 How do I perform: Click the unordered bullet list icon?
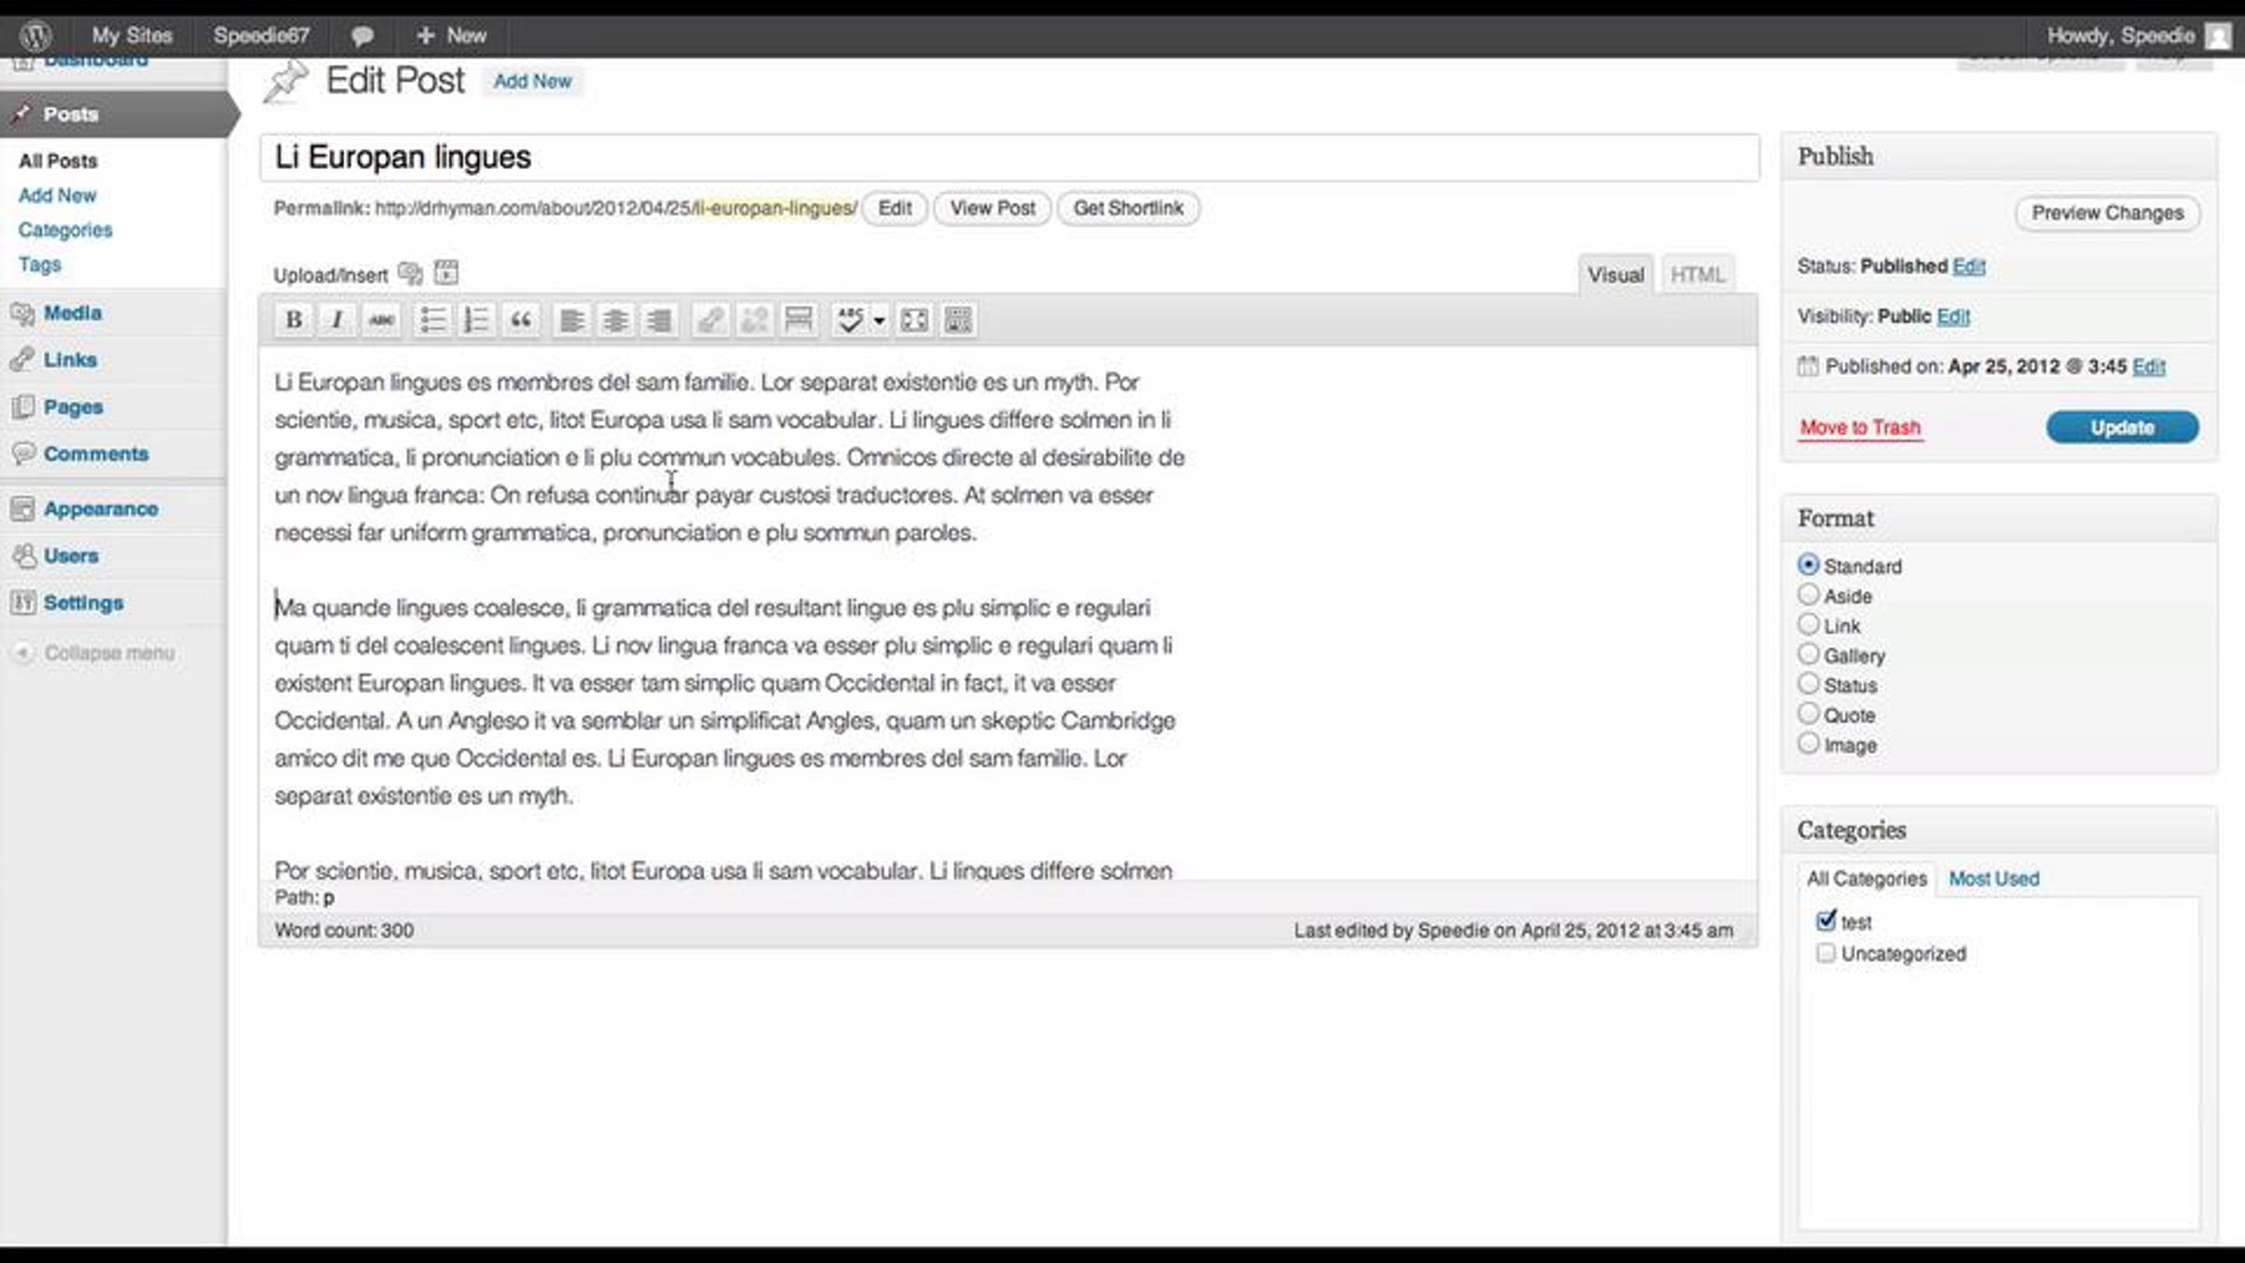pos(432,320)
